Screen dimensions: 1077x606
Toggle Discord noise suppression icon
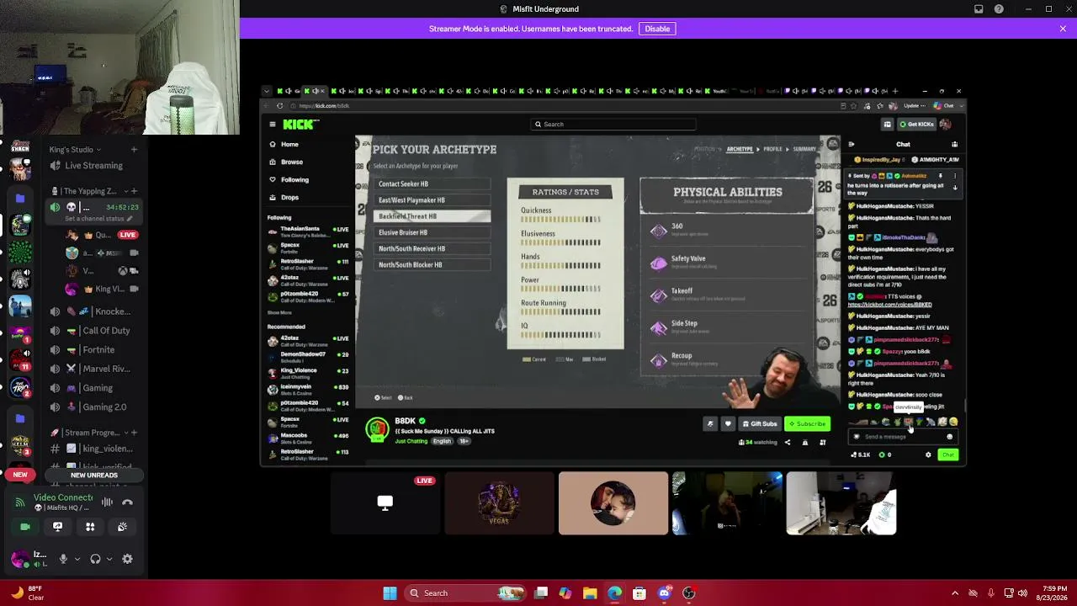(x=107, y=502)
